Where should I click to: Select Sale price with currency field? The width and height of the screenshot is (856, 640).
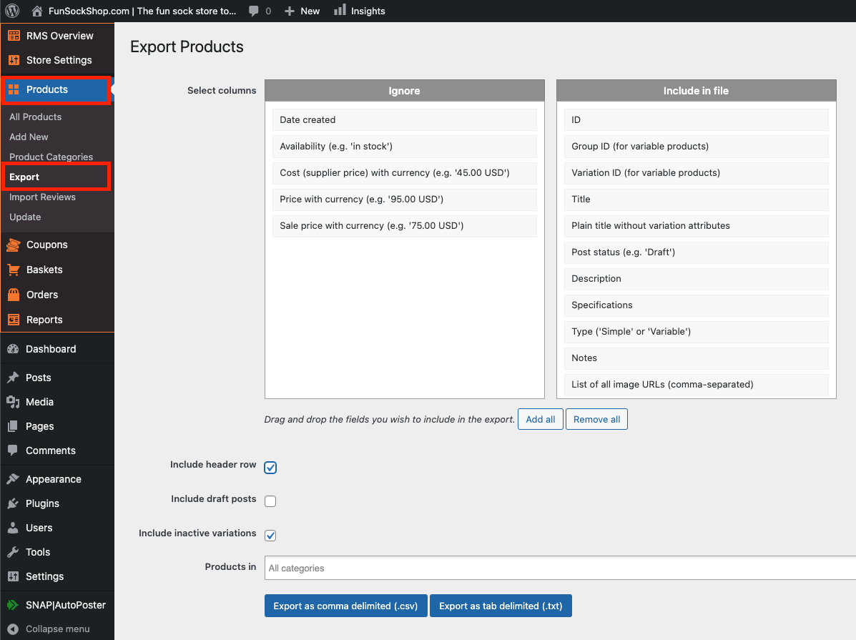(405, 226)
